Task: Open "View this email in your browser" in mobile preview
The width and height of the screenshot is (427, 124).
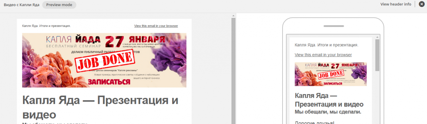Action: point(323,55)
